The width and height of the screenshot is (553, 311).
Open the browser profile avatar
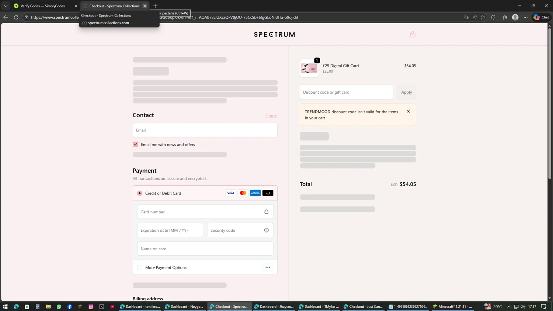click(515, 17)
